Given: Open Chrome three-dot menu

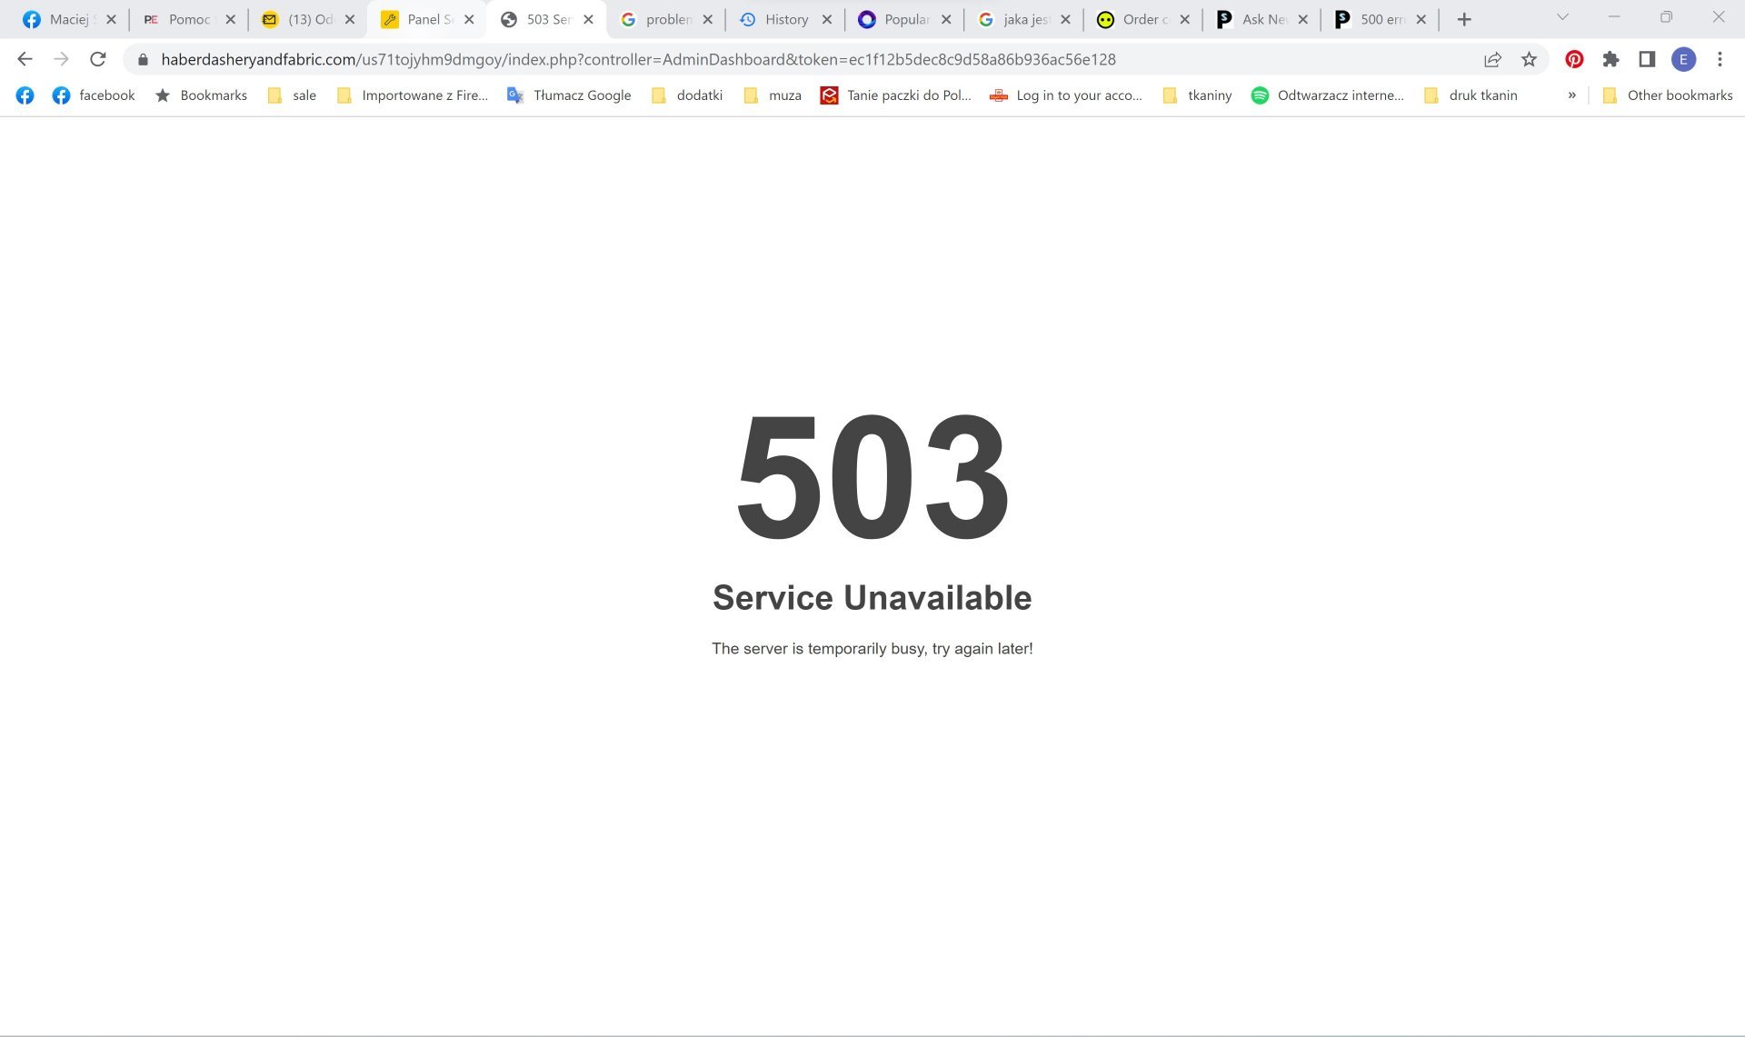Looking at the screenshot, I should (1720, 59).
